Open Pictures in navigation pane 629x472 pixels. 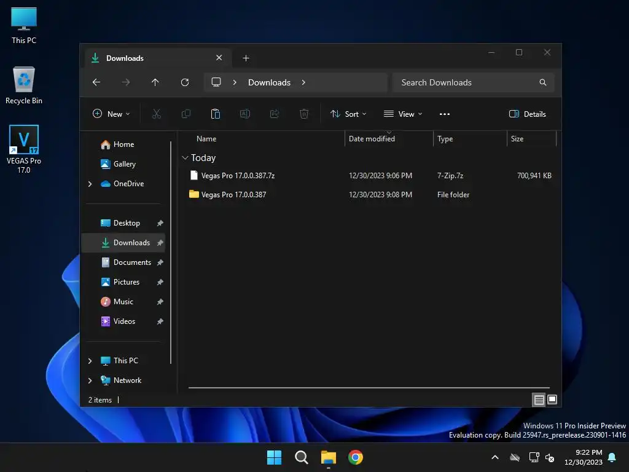pos(120,282)
